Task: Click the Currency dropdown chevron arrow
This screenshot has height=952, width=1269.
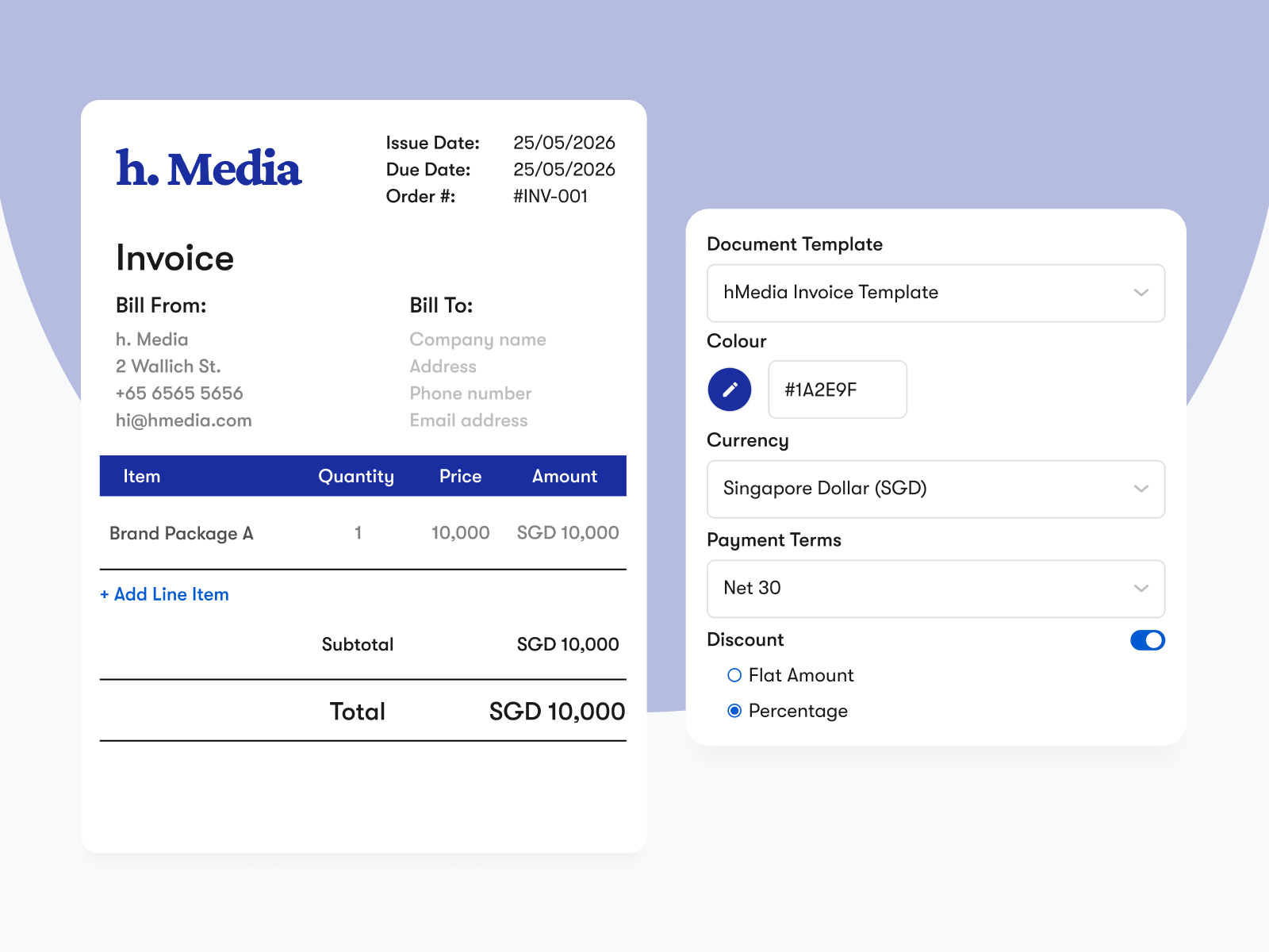Action: coord(1141,489)
